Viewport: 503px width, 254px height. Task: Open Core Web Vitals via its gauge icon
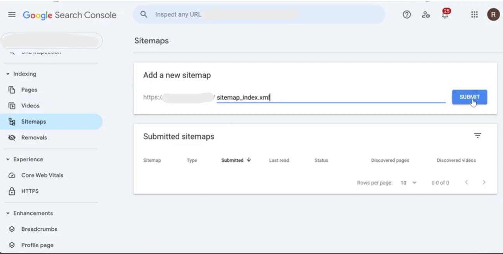tap(12, 175)
